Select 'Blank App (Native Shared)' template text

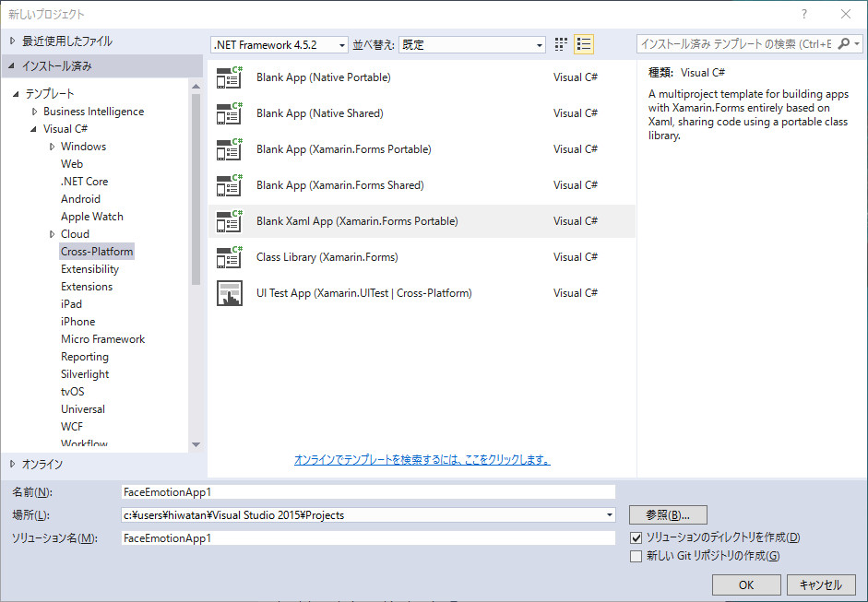coord(320,113)
